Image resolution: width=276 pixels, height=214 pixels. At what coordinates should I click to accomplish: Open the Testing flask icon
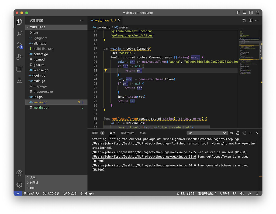19,80
